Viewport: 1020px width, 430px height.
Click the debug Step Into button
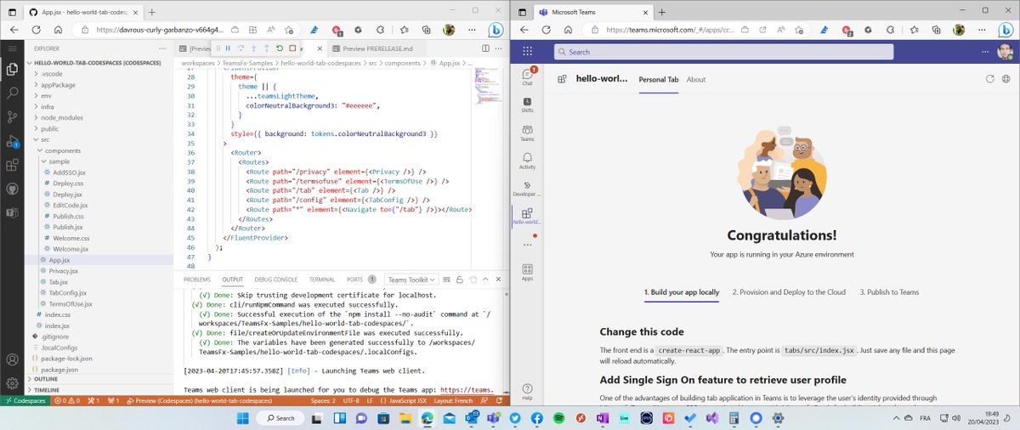253,48
